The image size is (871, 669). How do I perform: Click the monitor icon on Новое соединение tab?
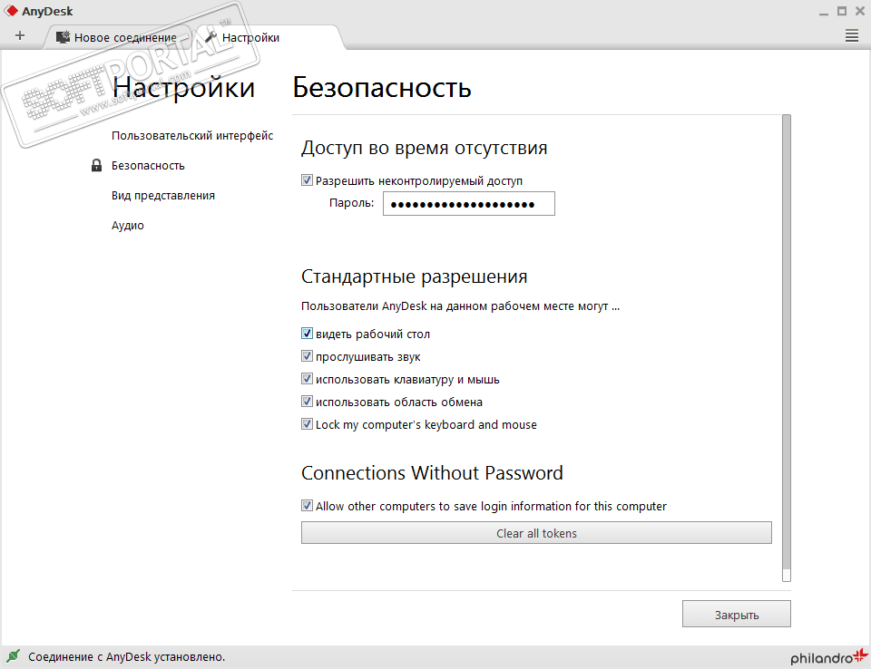(63, 37)
